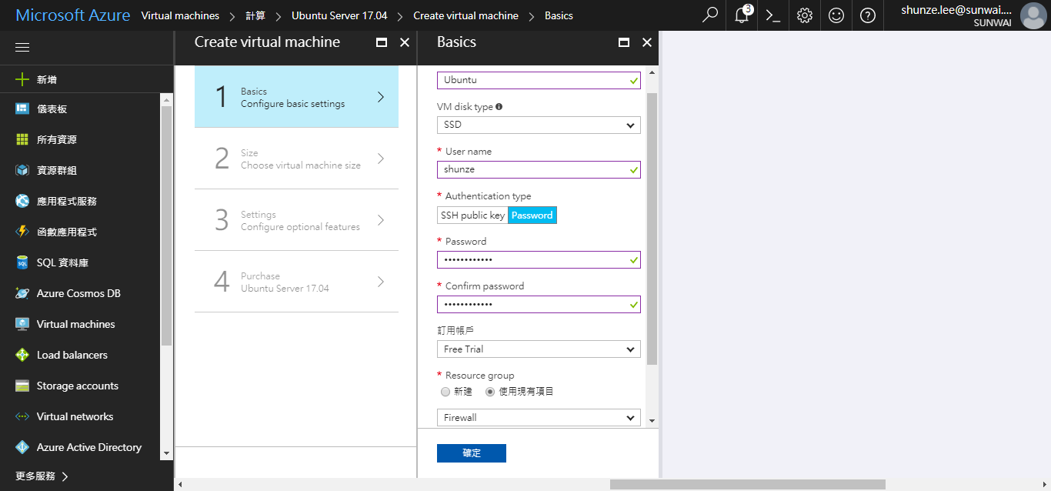Click the 所有資源 grid icon
Screen dimensions: 1051x491
click(22, 139)
